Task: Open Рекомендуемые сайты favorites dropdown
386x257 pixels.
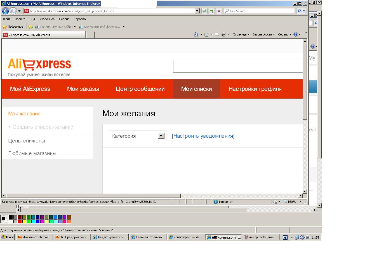Action: [x=55, y=27]
